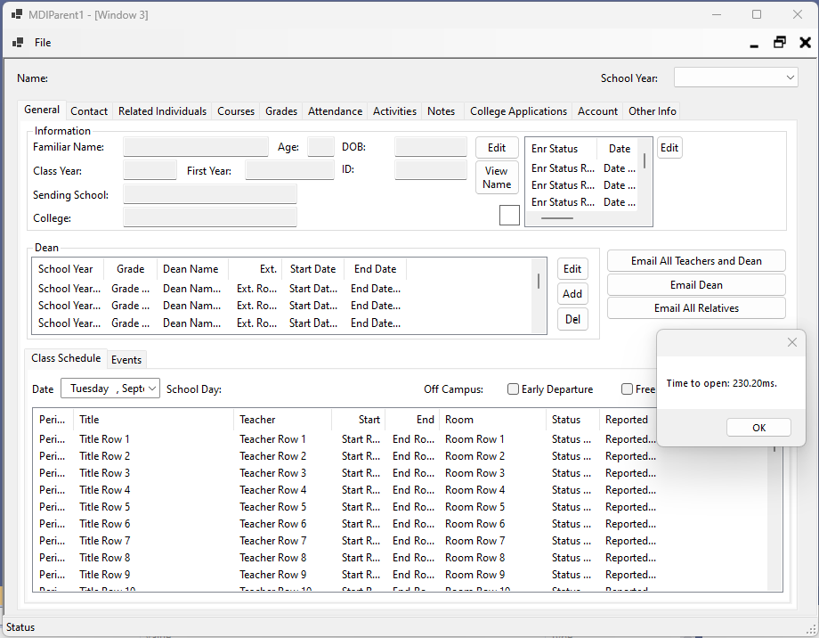Switch to the Account tab
The width and height of the screenshot is (819, 638).
coord(597,110)
